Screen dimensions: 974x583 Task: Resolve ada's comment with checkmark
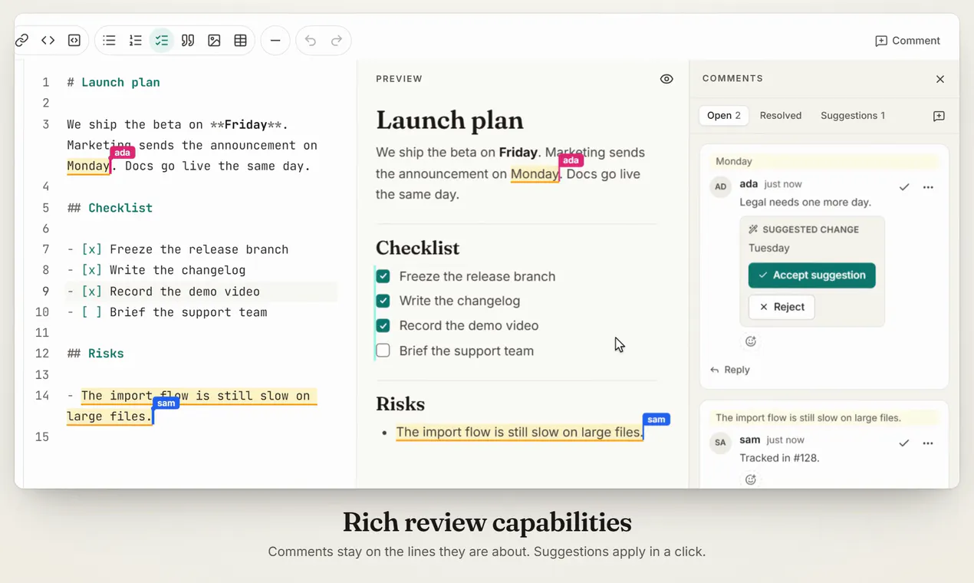click(x=905, y=187)
